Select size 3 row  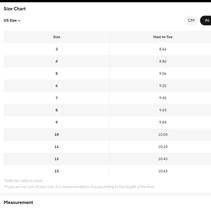click(107, 49)
